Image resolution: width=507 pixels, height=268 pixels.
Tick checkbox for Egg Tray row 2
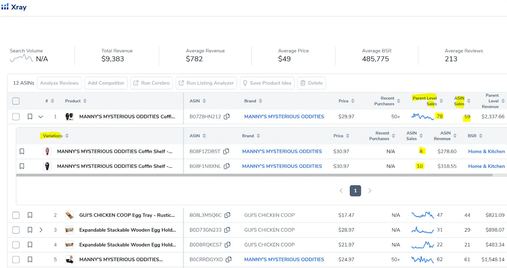16,215
